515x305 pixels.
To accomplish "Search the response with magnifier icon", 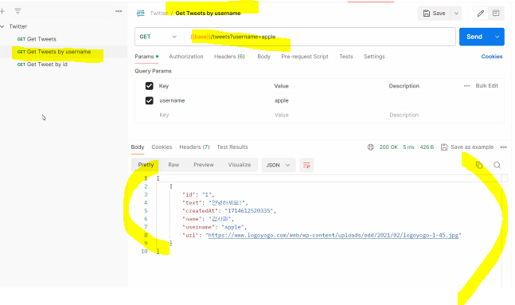I will click(x=497, y=165).
